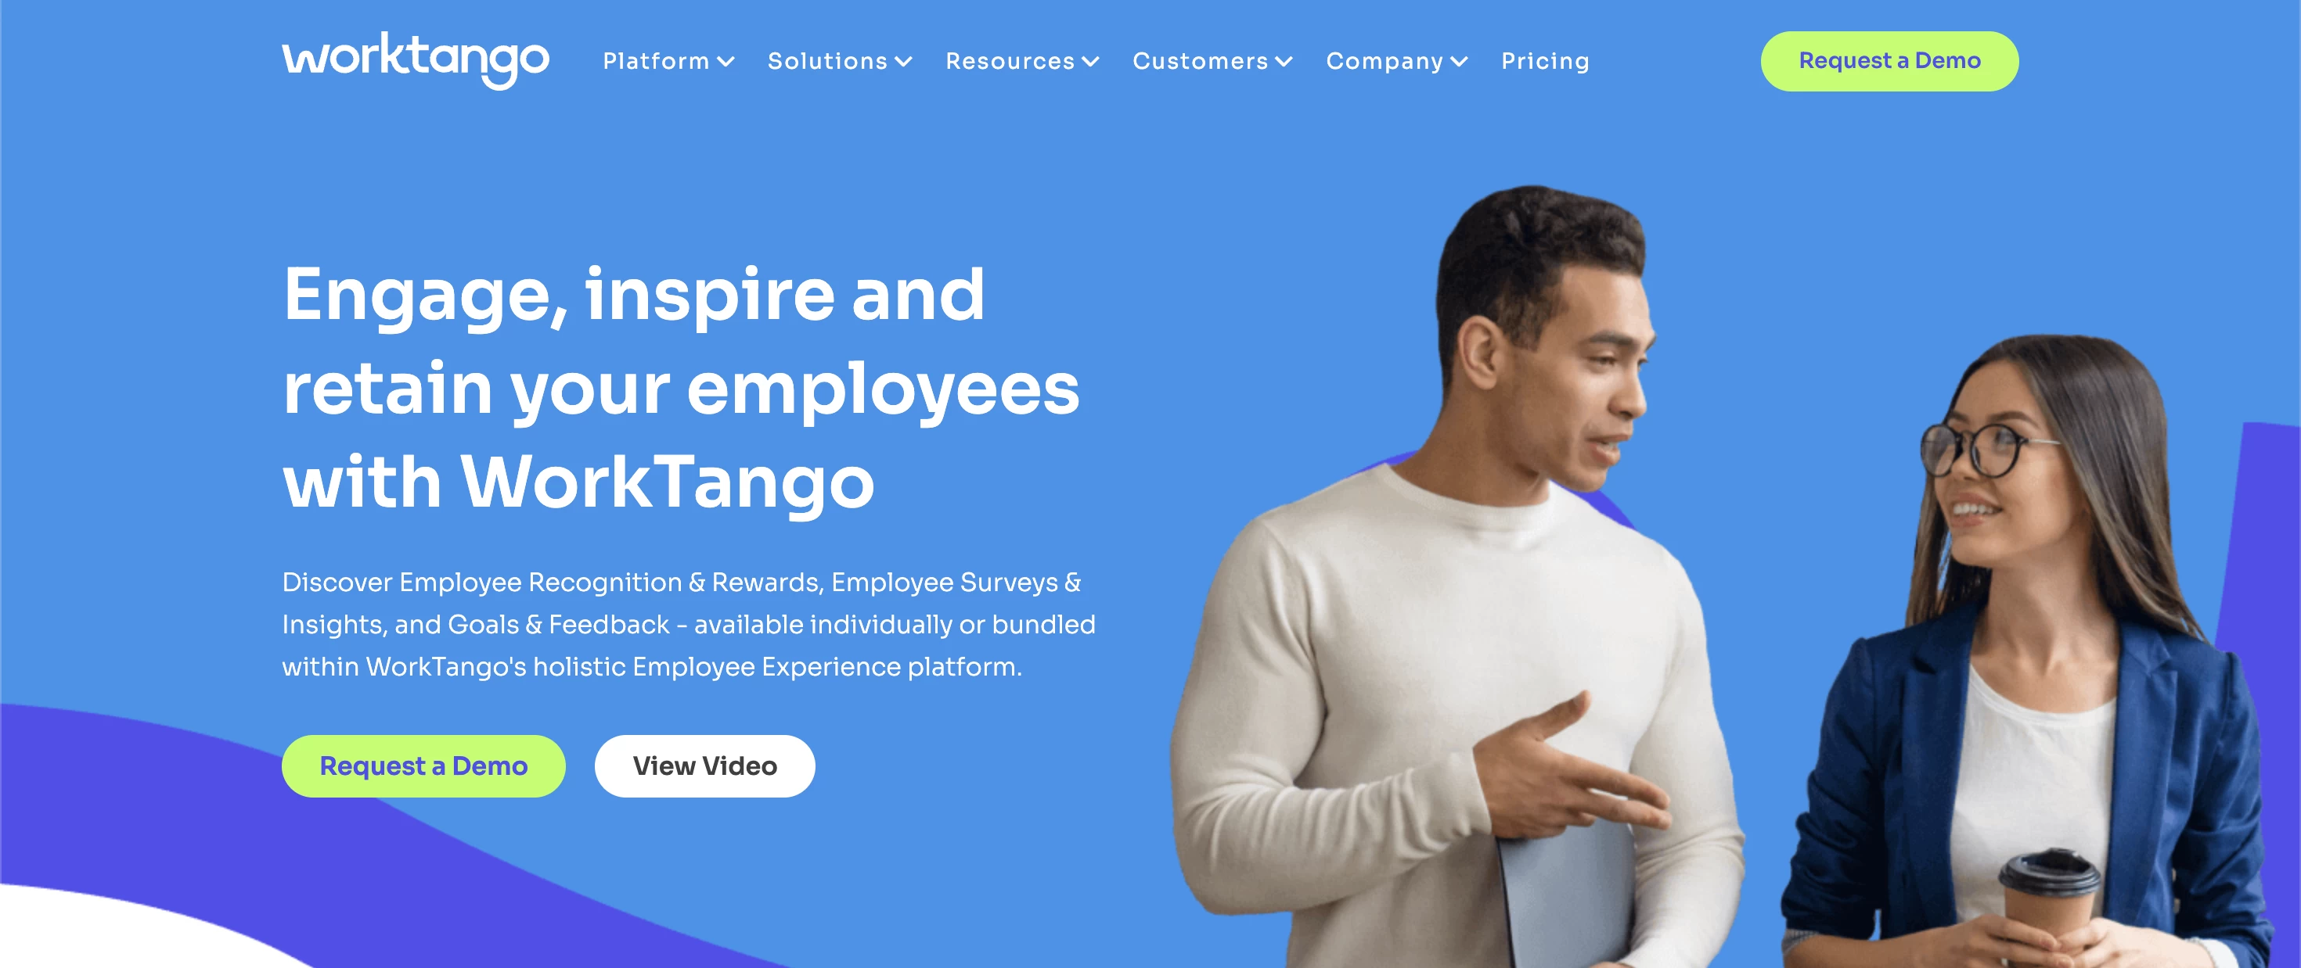
Task: Open the Solutions dropdown menu
Action: [x=837, y=62]
